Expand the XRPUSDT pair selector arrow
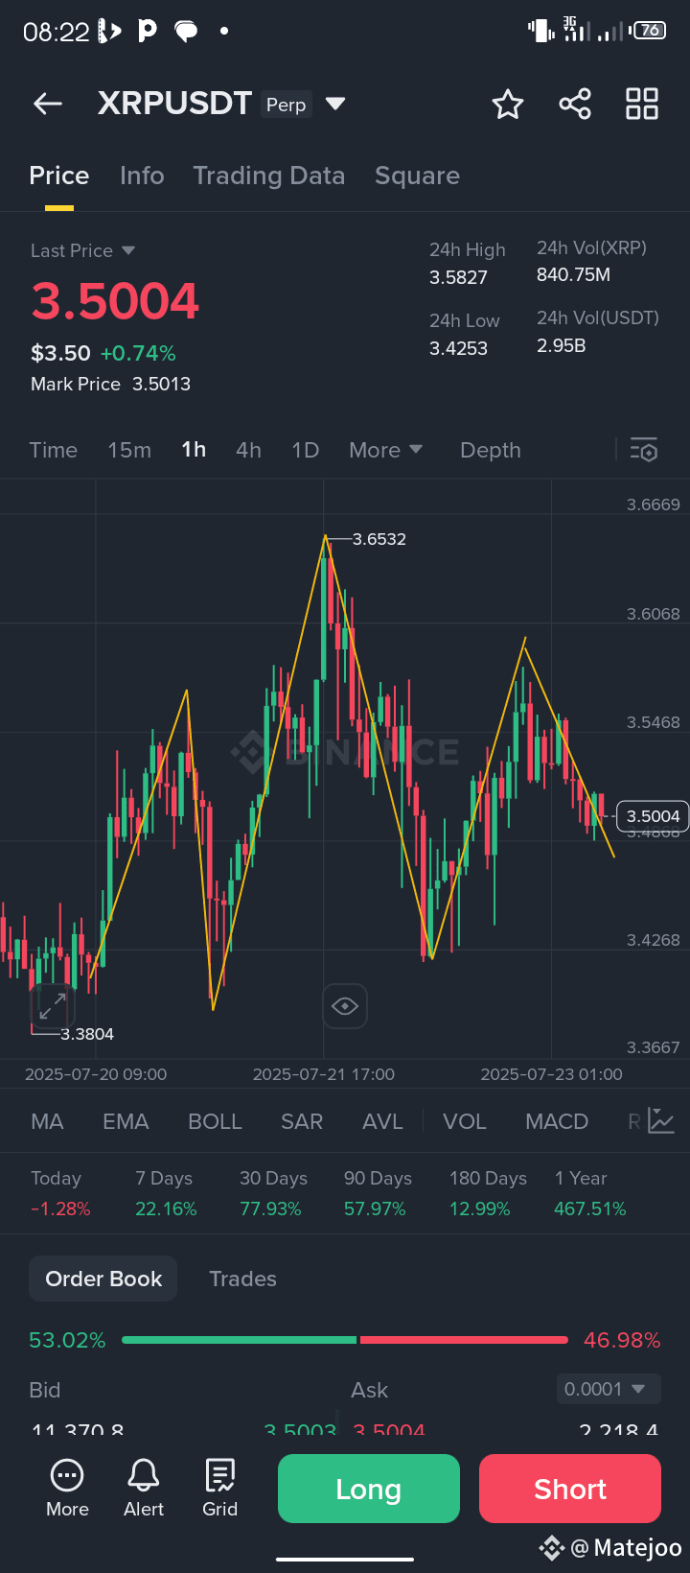The height and width of the screenshot is (1573, 690). pos(335,104)
